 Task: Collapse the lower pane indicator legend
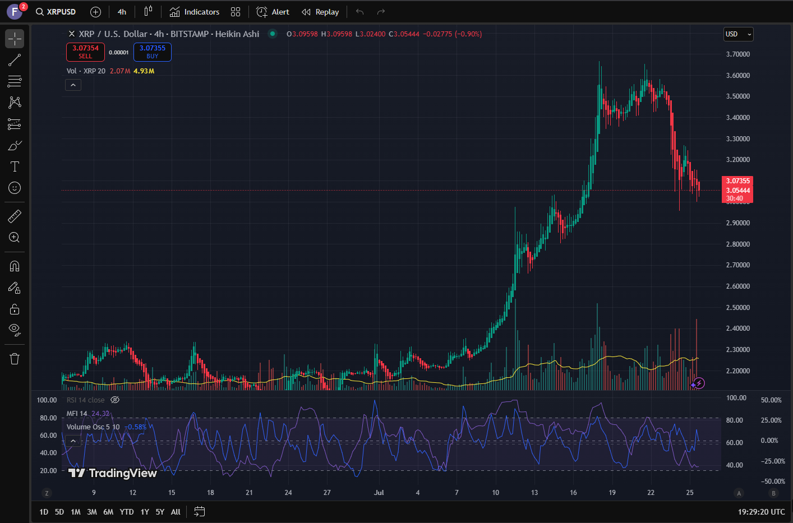[73, 441]
